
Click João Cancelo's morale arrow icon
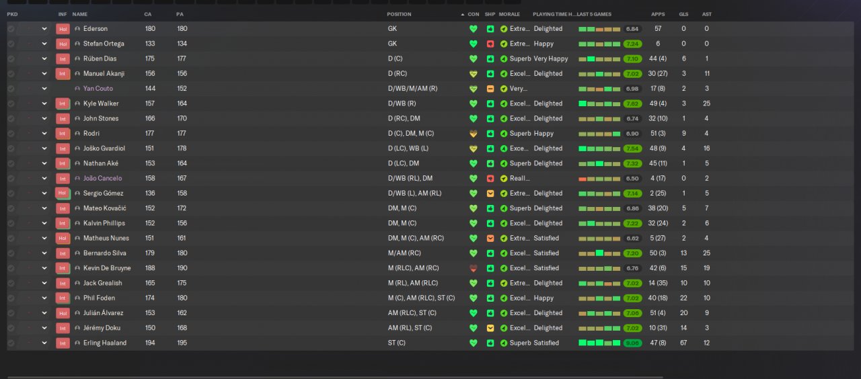pyautogui.click(x=504, y=179)
